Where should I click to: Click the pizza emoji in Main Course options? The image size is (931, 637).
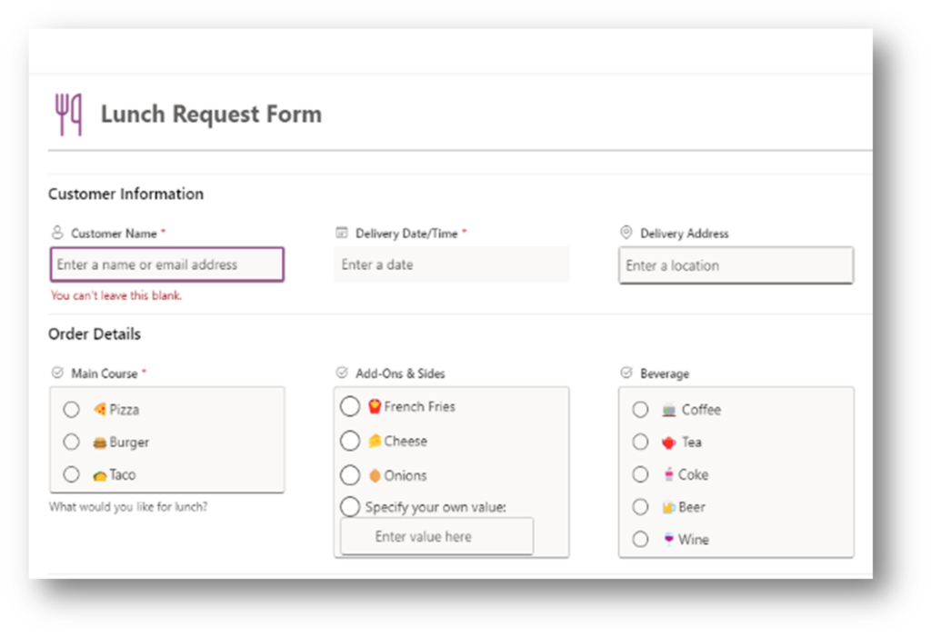point(101,409)
